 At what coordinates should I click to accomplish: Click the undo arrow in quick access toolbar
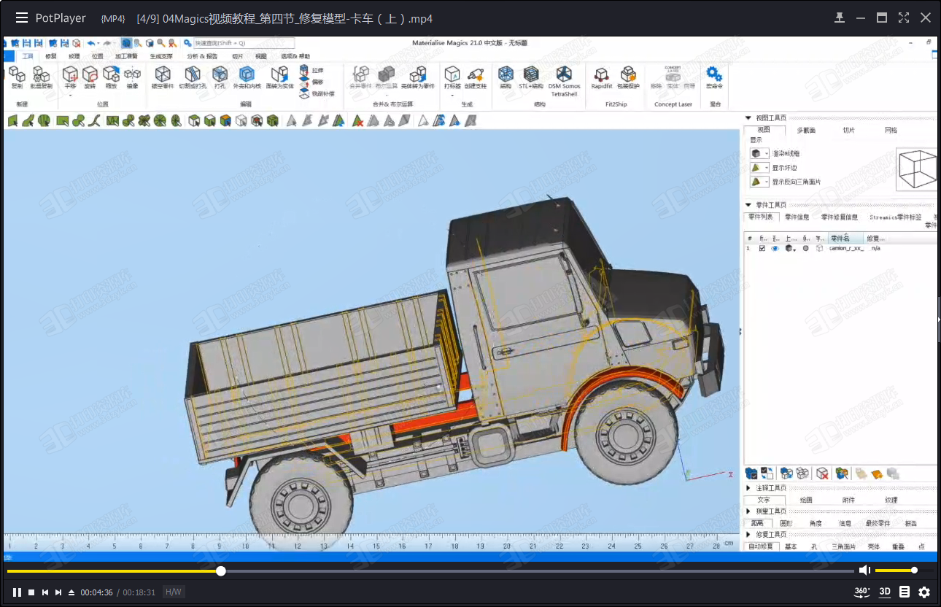click(91, 43)
